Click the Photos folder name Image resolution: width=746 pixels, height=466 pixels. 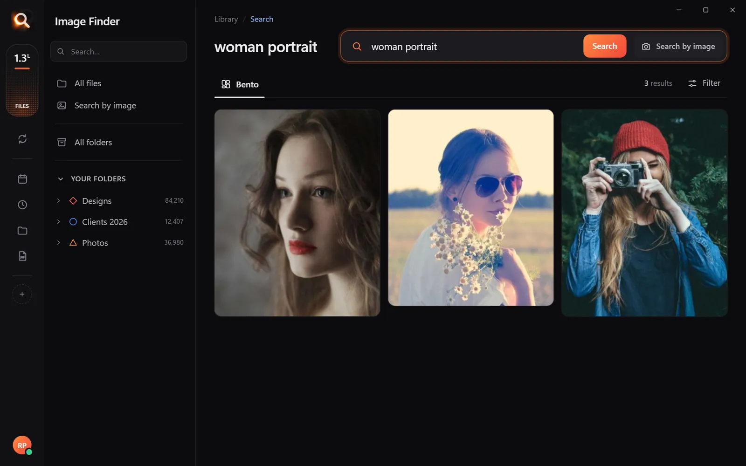point(95,243)
